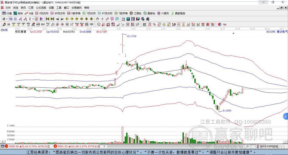The height and width of the screenshot is (155, 288).
Task: Open the 江恩 menu
Action: point(31,8)
